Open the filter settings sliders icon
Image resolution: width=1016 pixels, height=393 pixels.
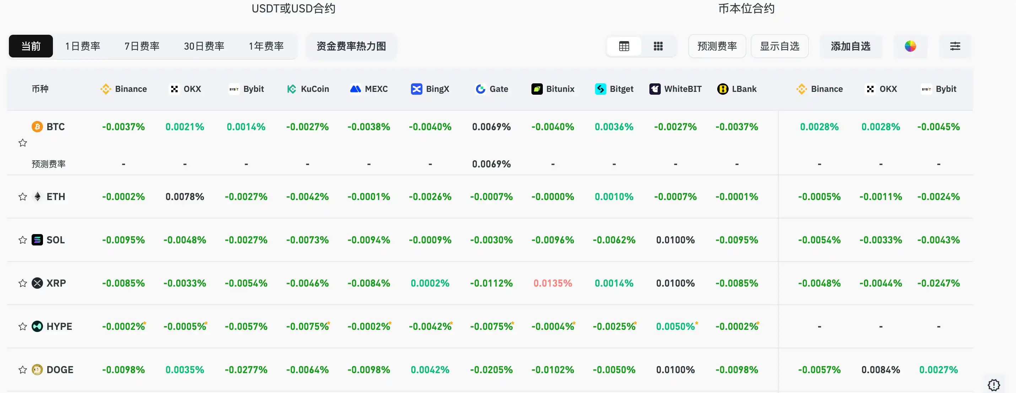955,46
